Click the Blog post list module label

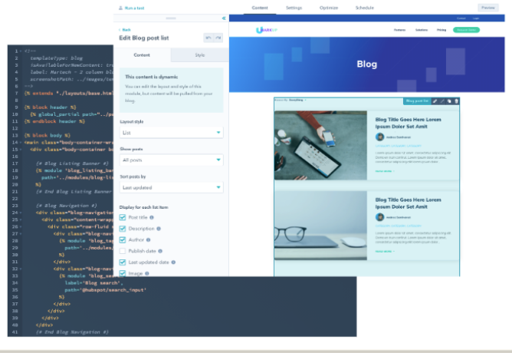coord(417,101)
